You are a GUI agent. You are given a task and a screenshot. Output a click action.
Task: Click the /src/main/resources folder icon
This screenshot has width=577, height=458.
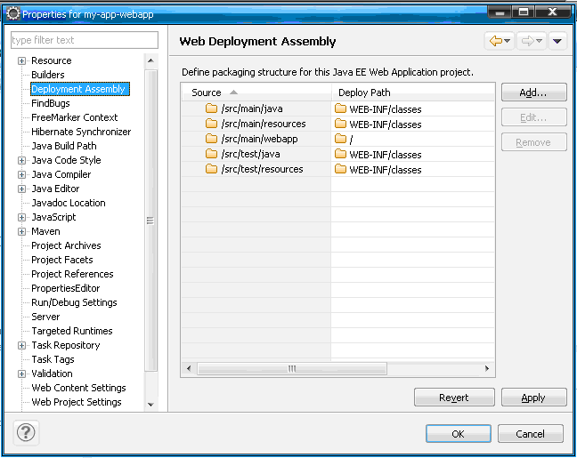point(212,124)
